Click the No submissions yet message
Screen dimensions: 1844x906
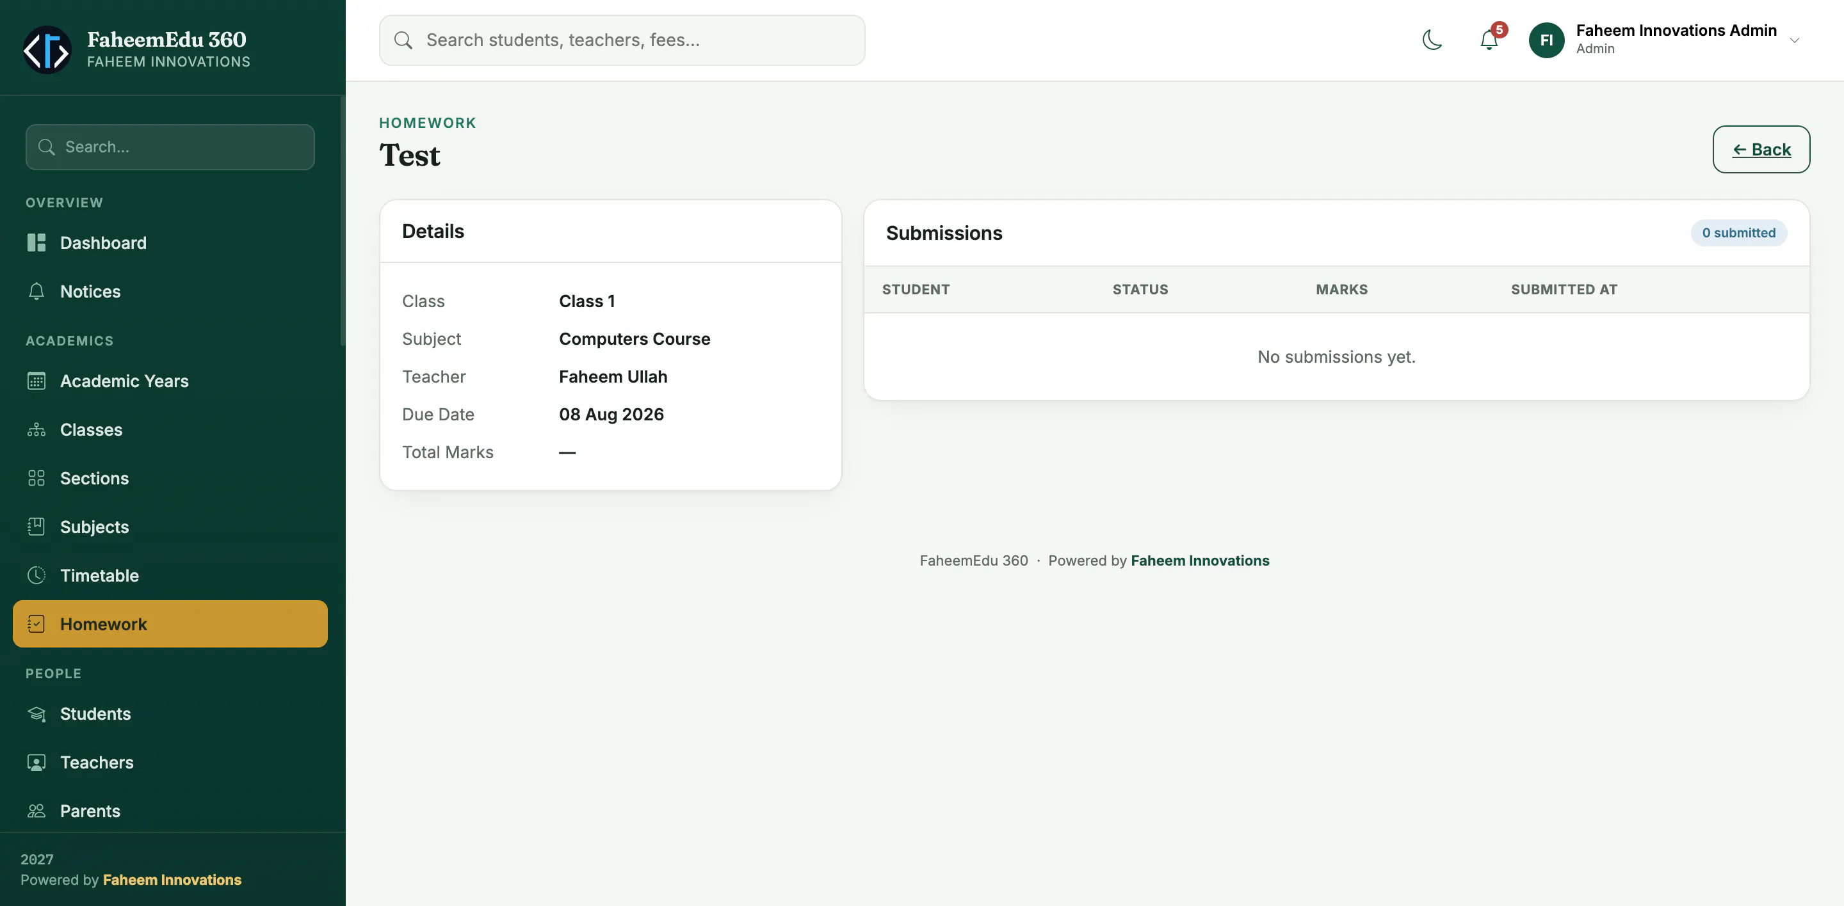[1336, 357]
